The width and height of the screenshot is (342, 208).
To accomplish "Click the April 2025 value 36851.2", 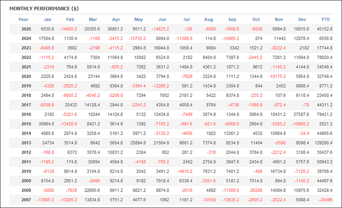I will pos(115,29).
